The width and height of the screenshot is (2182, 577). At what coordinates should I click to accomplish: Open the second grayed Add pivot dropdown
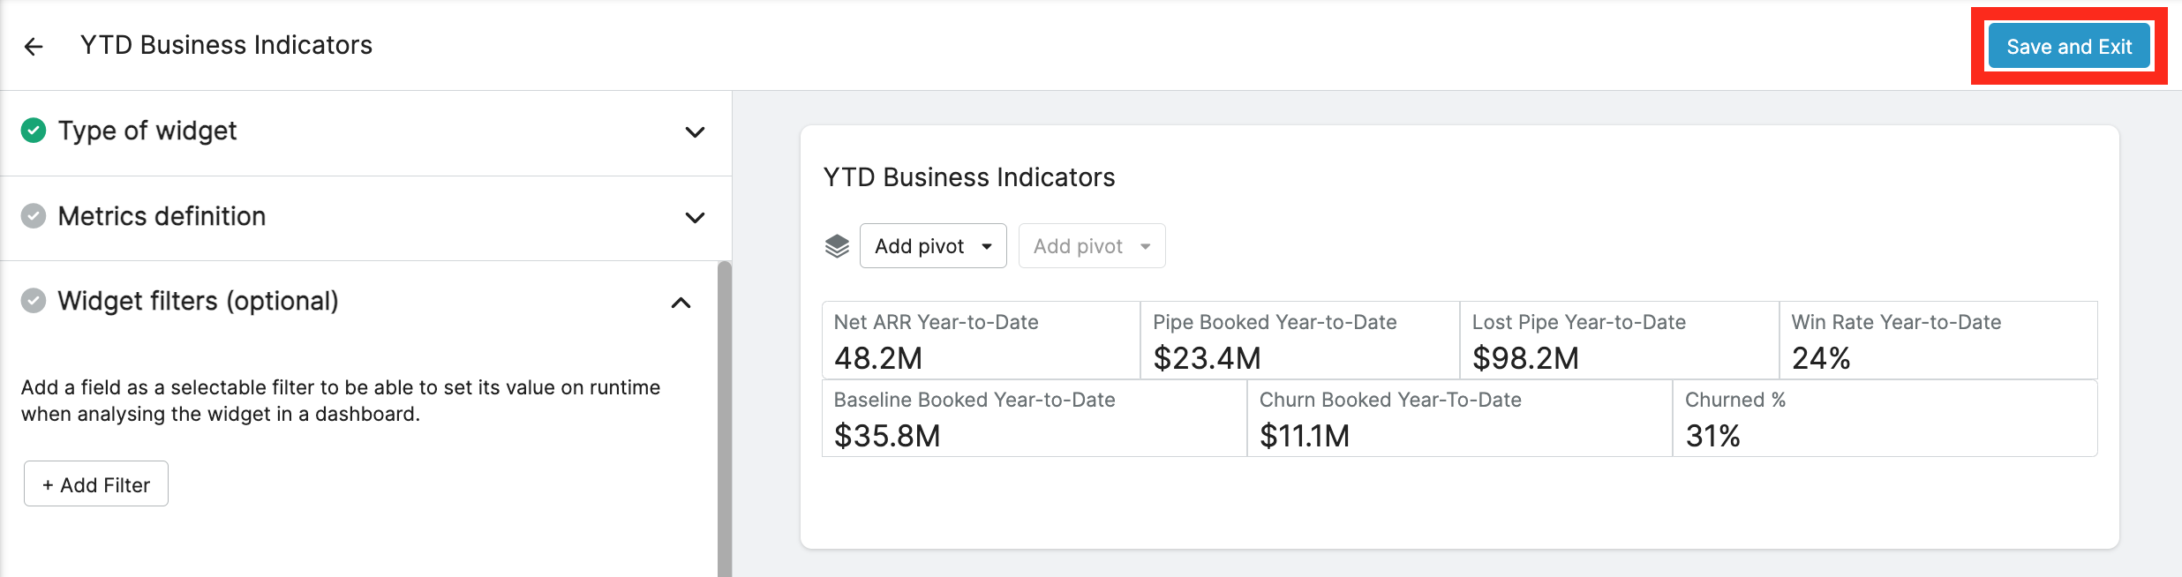point(1092,246)
